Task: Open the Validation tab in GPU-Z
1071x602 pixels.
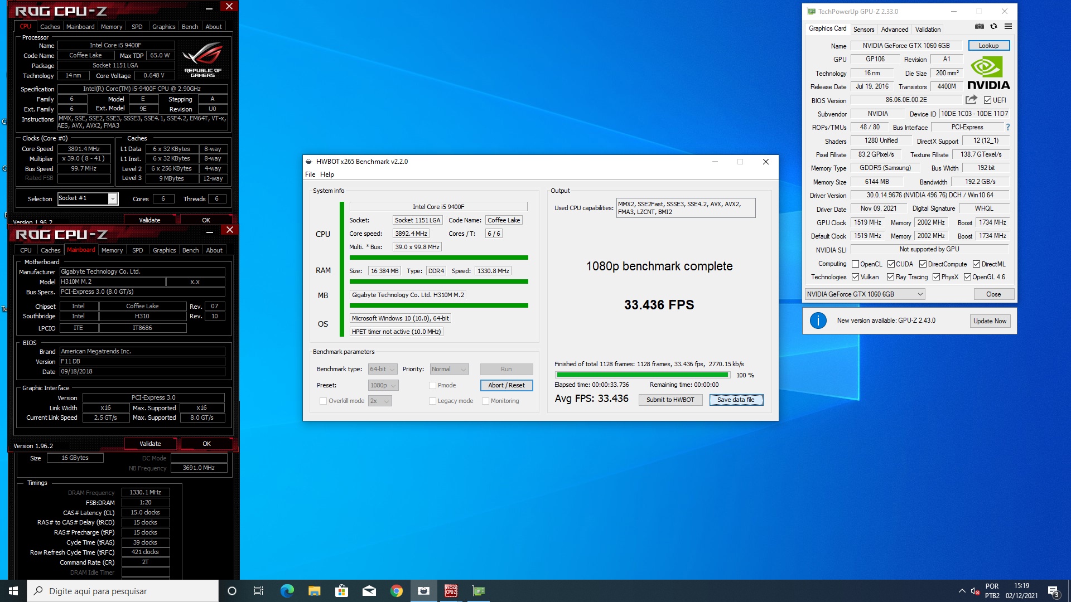Action: pyautogui.click(x=928, y=30)
